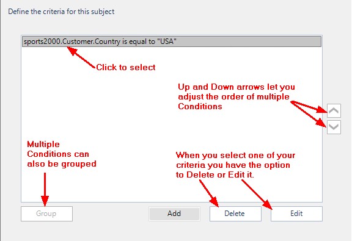352x241 pixels.
Task: Click the red "Click to select" annotation
Action: pyautogui.click(x=126, y=67)
